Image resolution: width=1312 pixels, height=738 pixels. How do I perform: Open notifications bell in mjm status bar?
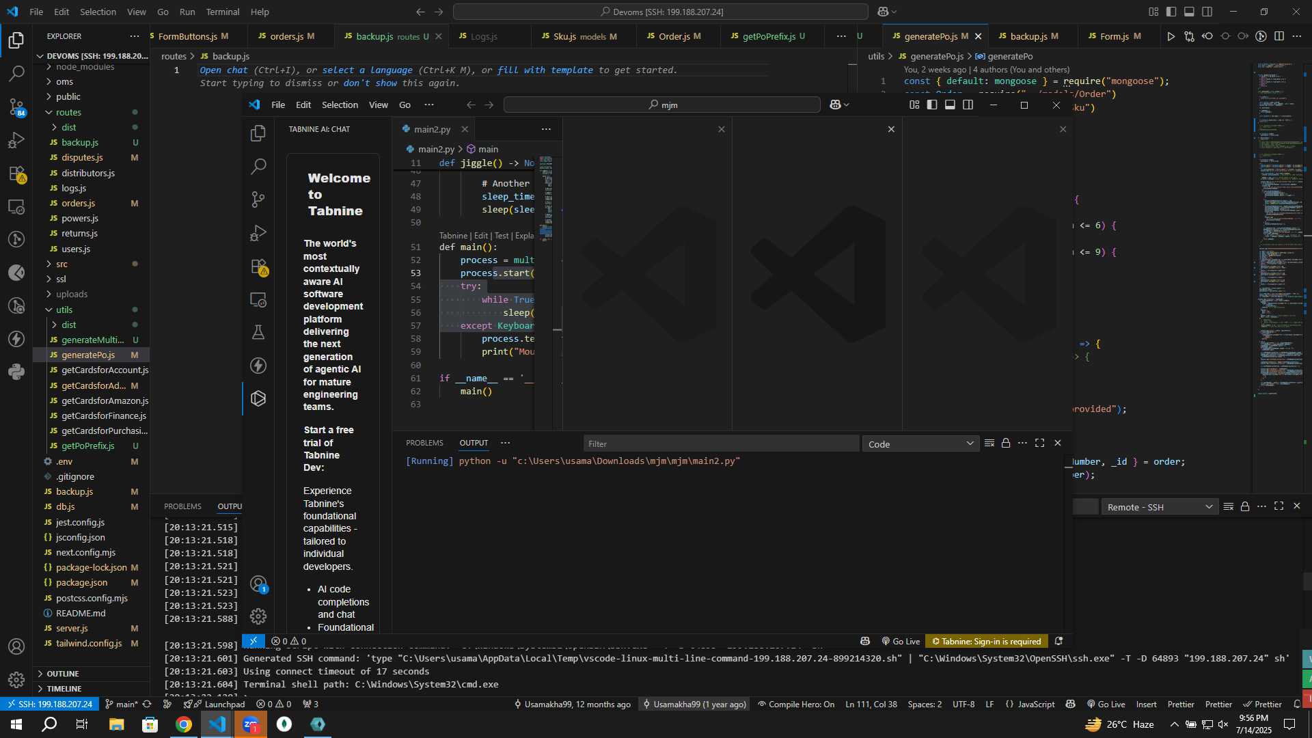(1058, 641)
